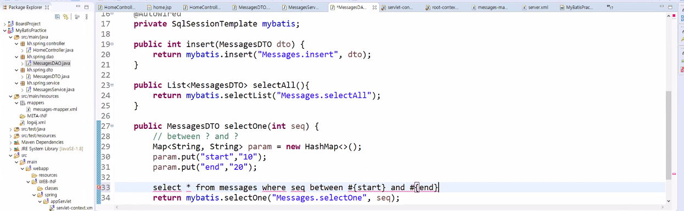Select the appServlet folder
Viewport: 684px width, 211px height.
[60, 202]
